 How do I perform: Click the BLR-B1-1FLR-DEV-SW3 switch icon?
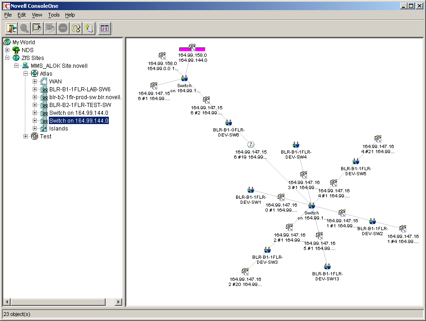267,249
